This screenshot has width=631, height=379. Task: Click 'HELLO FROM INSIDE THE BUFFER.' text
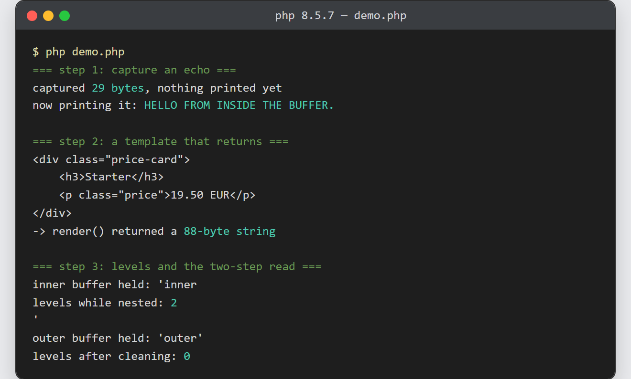(x=239, y=105)
